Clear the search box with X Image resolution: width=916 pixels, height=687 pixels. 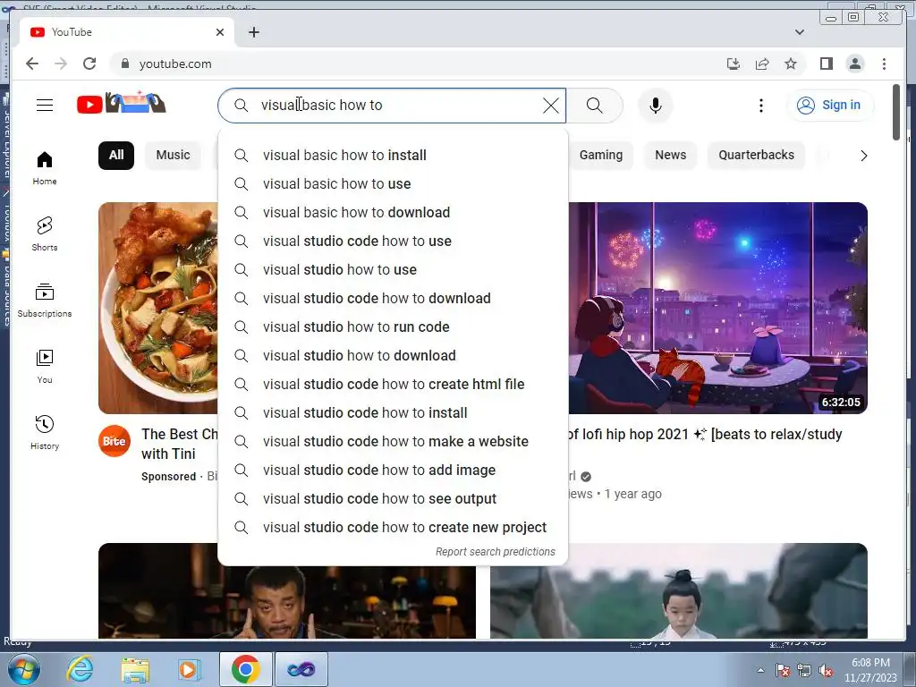pyautogui.click(x=551, y=106)
